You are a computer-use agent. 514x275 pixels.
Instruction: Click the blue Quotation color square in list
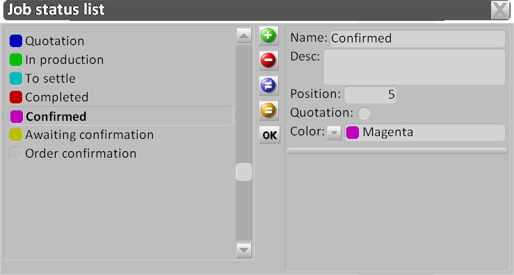coord(16,41)
